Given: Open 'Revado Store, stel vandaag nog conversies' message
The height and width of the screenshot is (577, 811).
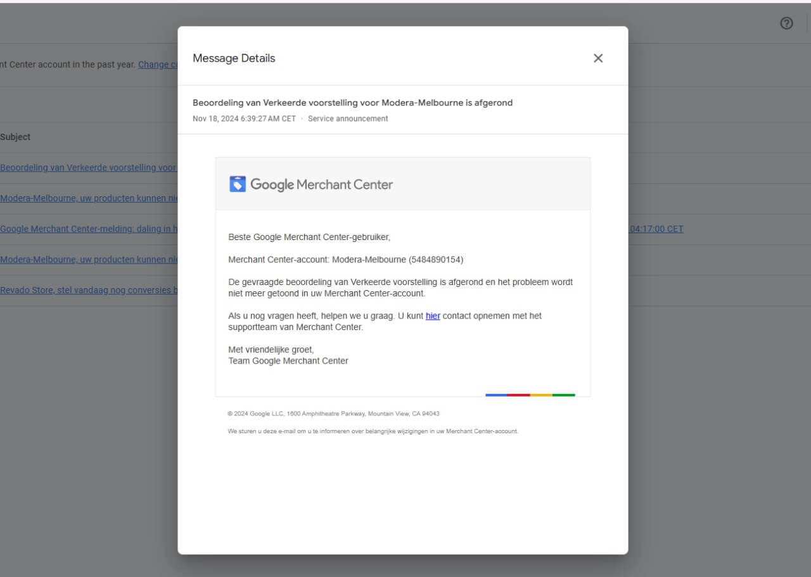Looking at the screenshot, I should tap(89, 290).
